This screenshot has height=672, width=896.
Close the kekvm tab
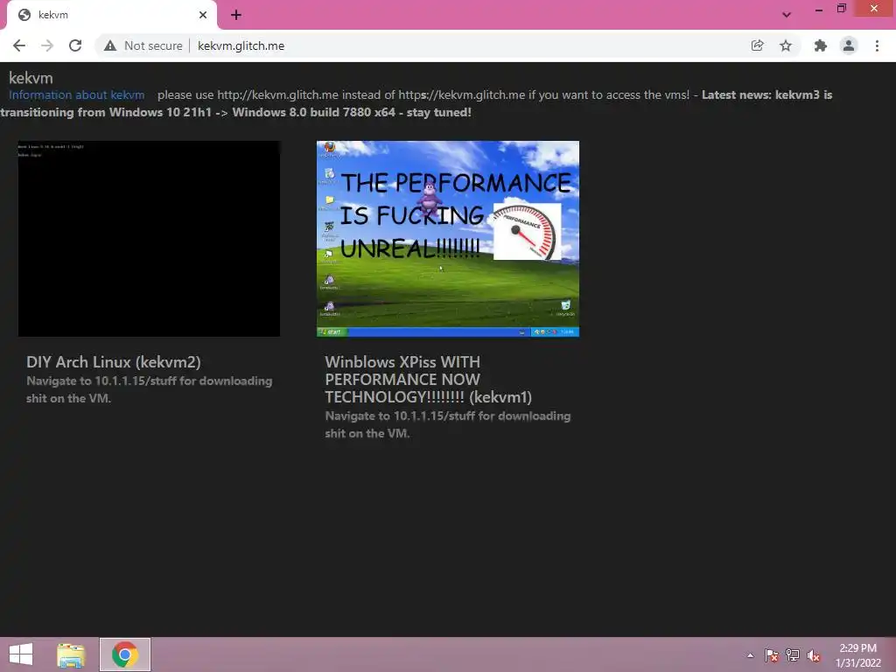[x=203, y=15]
